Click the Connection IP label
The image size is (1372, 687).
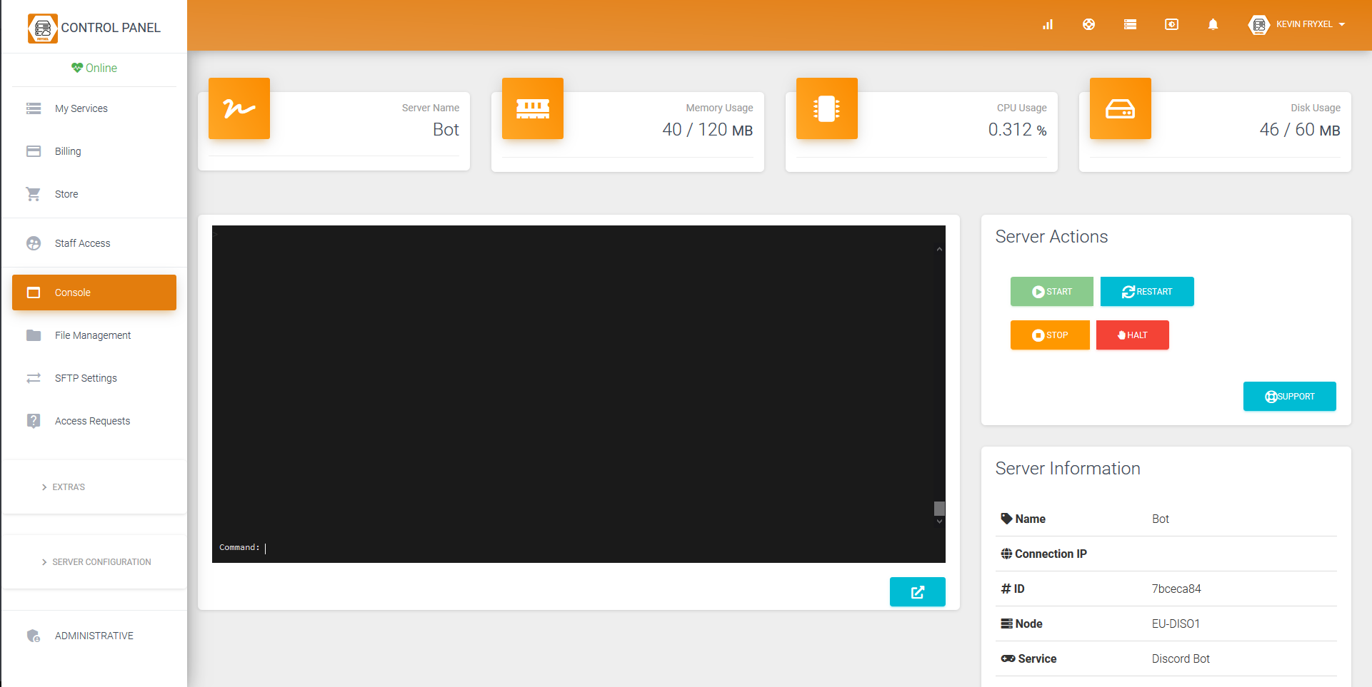coord(1043,554)
